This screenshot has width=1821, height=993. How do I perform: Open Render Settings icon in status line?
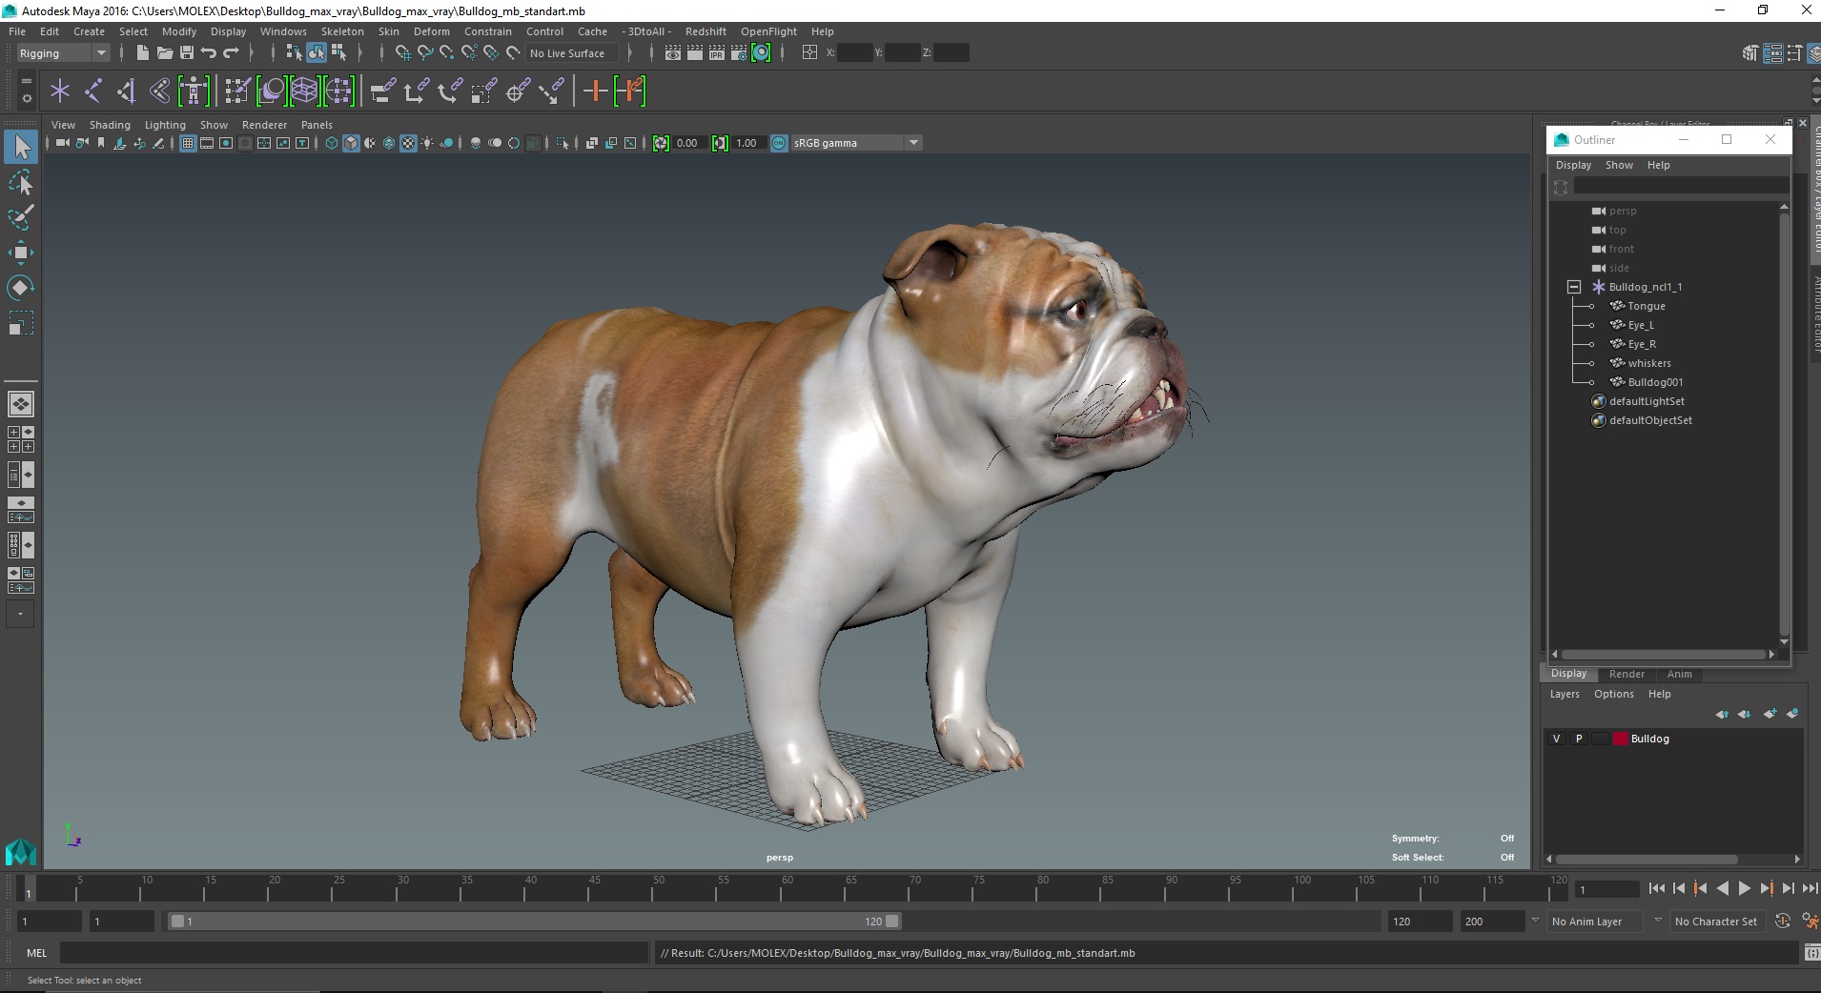point(739,53)
